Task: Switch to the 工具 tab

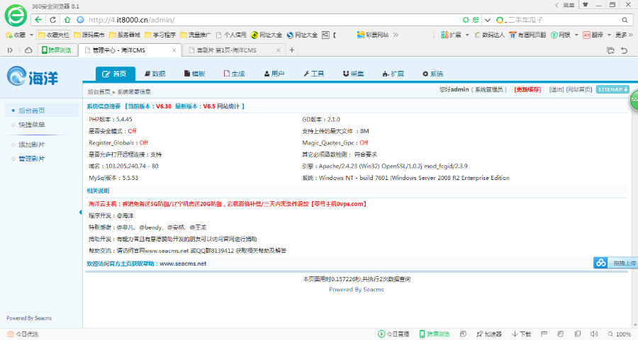Action: 314,74
